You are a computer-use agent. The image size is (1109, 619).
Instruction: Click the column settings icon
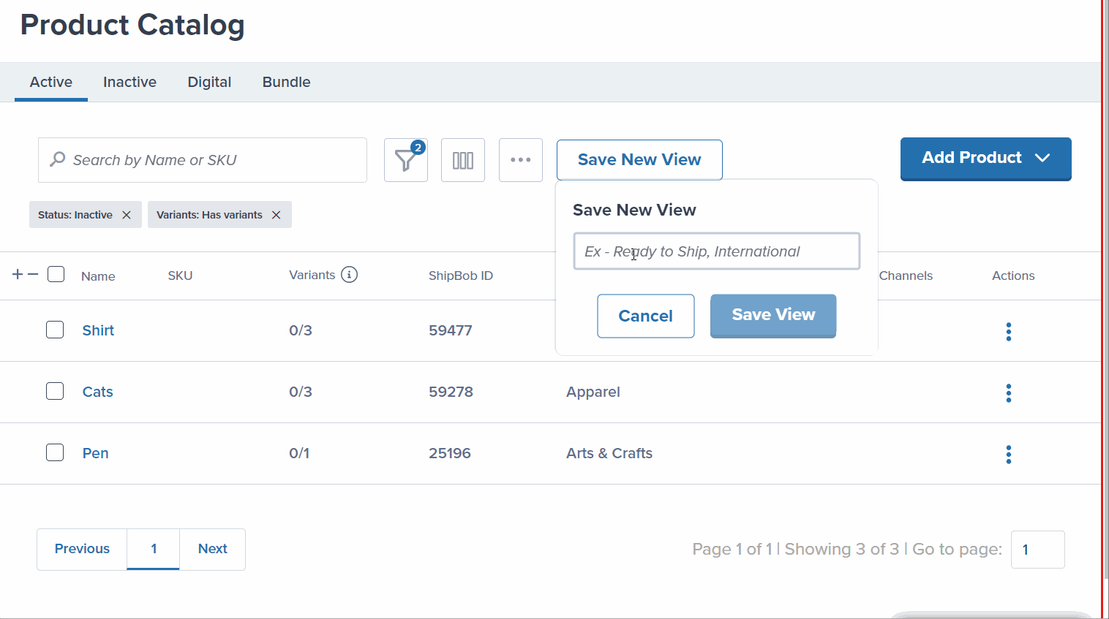462,159
